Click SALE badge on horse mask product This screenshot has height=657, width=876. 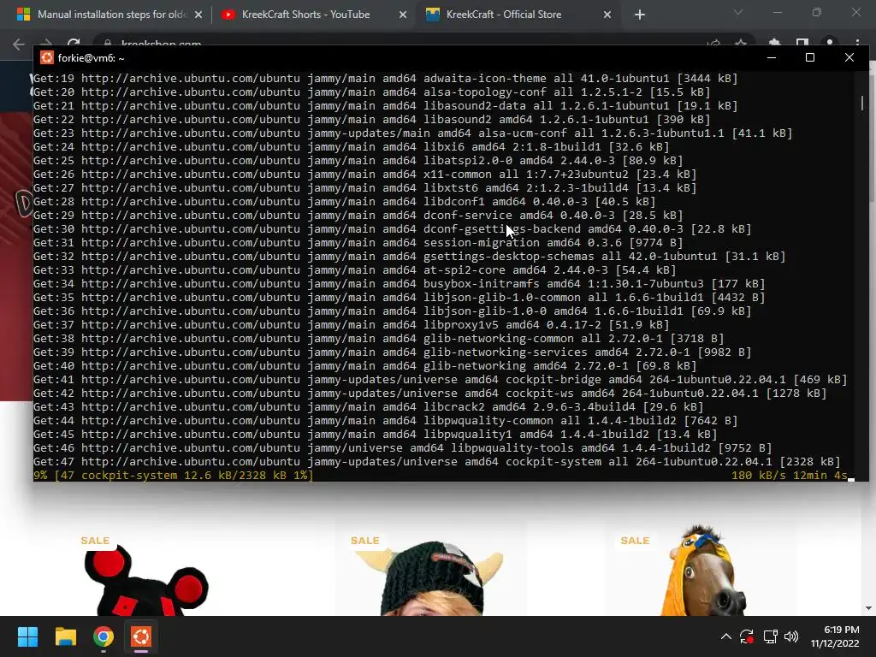(635, 541)
